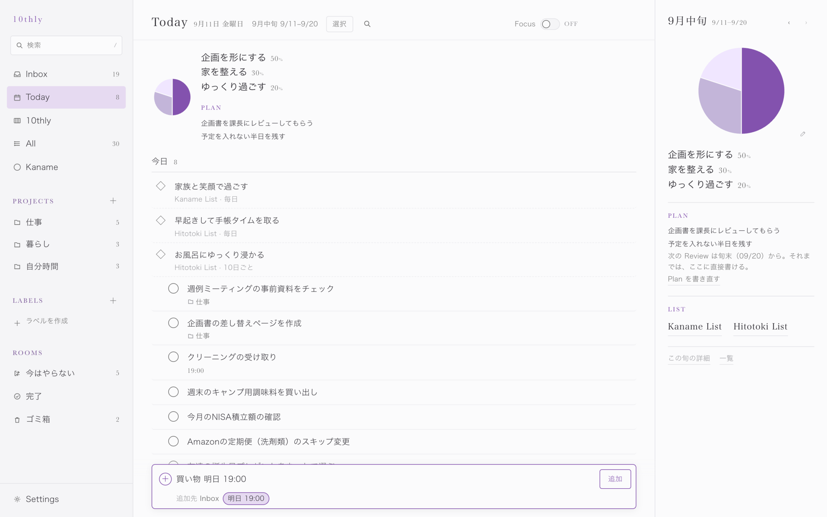Toggle diamond marker for 早起きして手帳タイムを取る
The height and width of the screenshot is (517, 827).
pos(161,220)
